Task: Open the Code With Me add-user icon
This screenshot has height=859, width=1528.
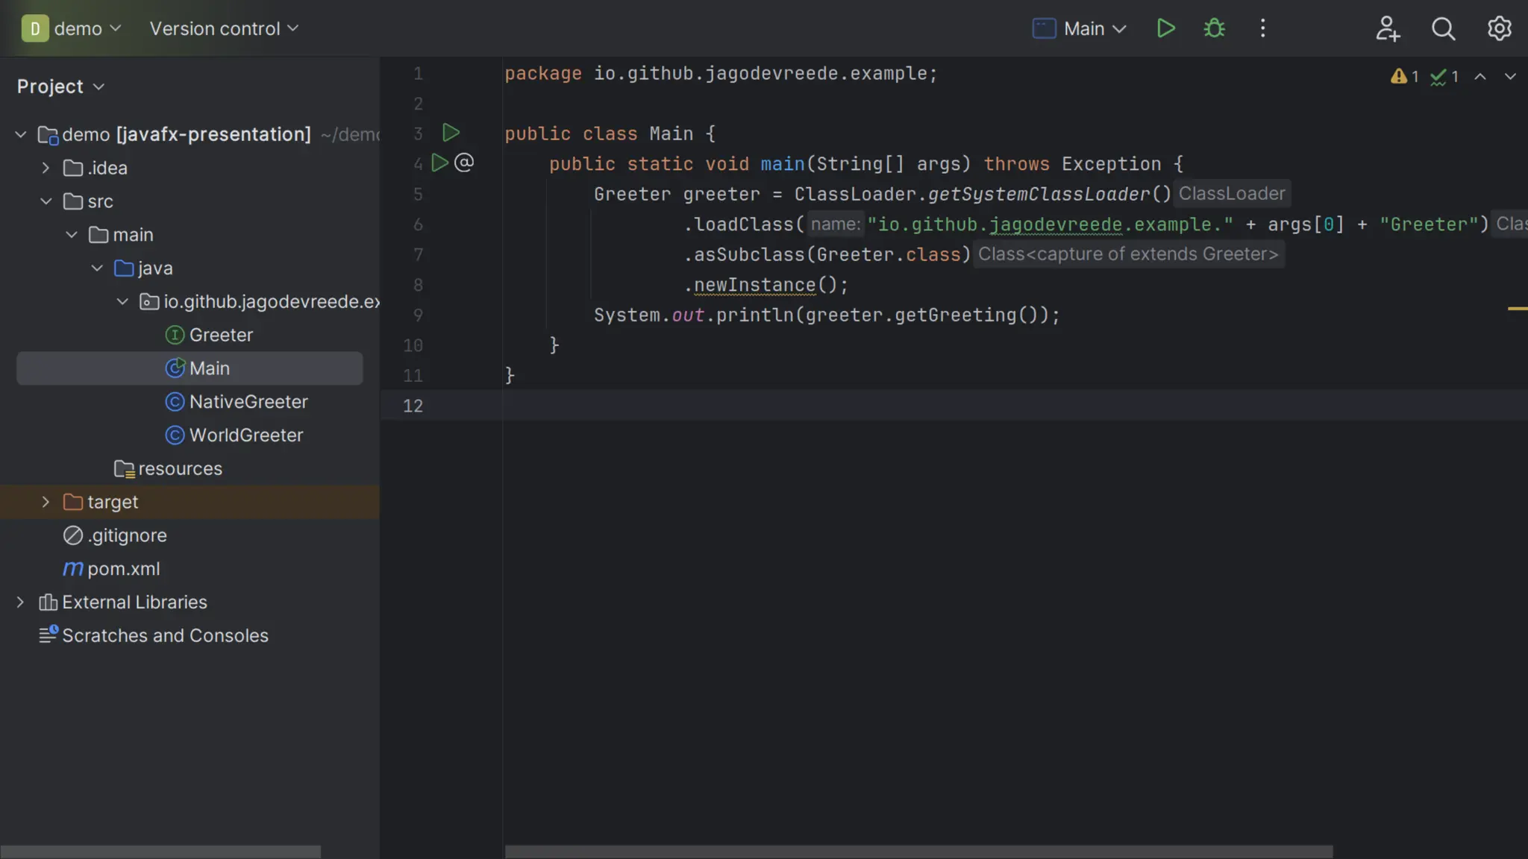Action: (1387, 28)
